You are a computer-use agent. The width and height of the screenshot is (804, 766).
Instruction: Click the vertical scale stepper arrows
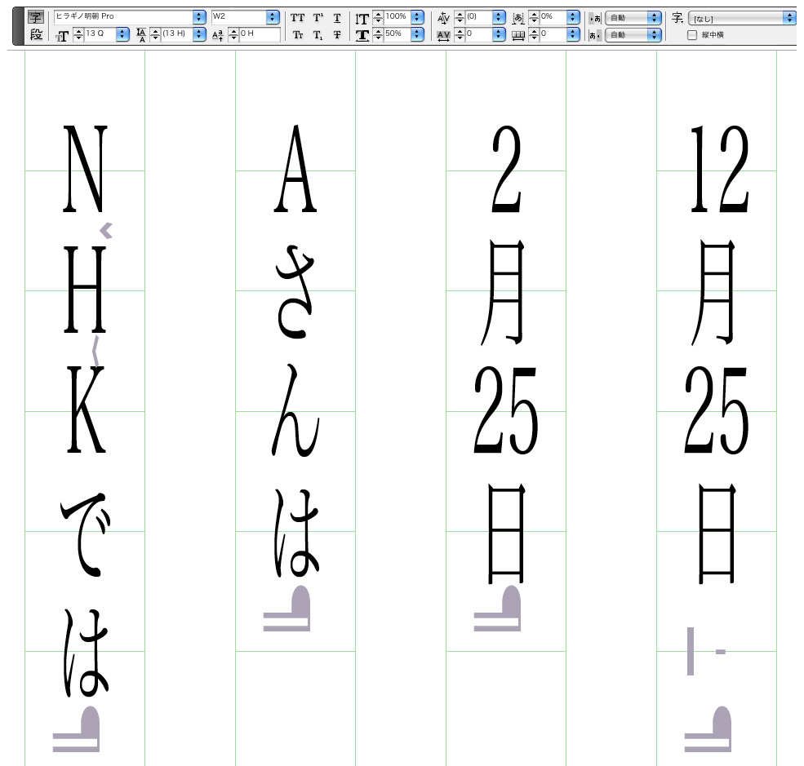pos(378,18)
